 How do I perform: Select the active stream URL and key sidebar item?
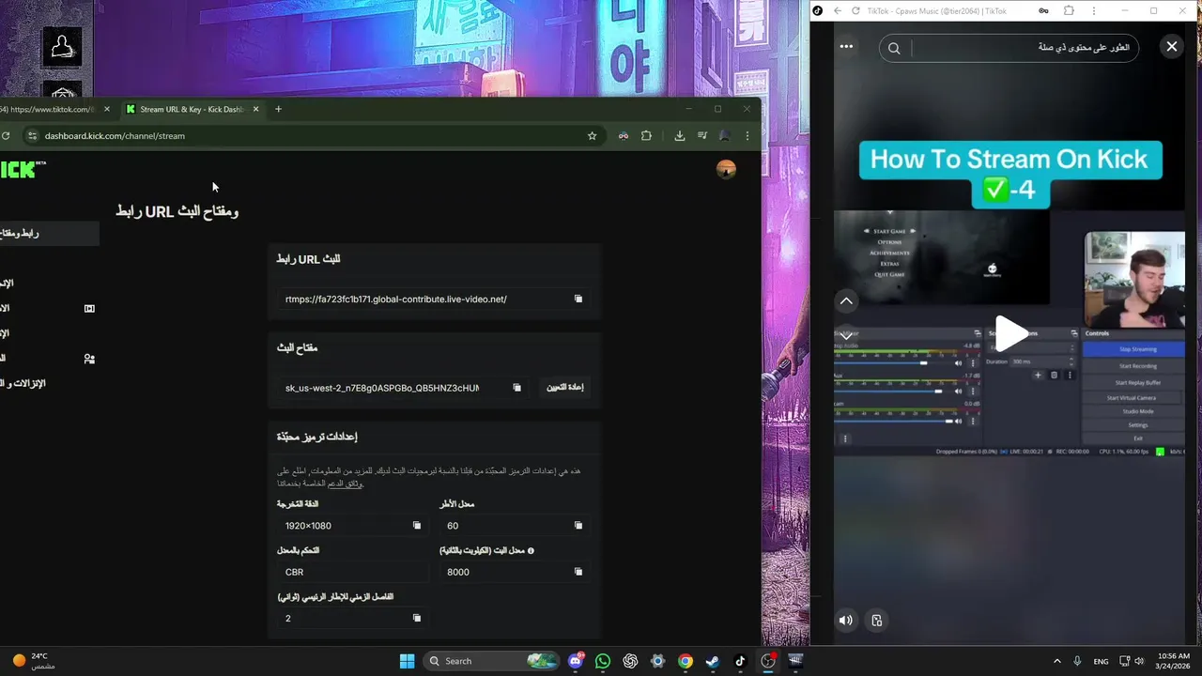pos(49,233)
